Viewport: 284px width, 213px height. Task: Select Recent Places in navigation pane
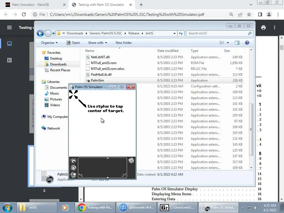click(60, 70)
